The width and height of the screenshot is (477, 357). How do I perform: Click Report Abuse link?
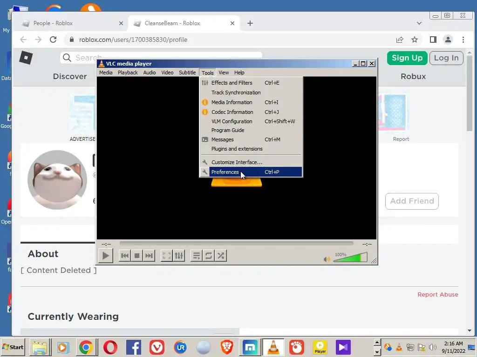(x=438, y=294)
